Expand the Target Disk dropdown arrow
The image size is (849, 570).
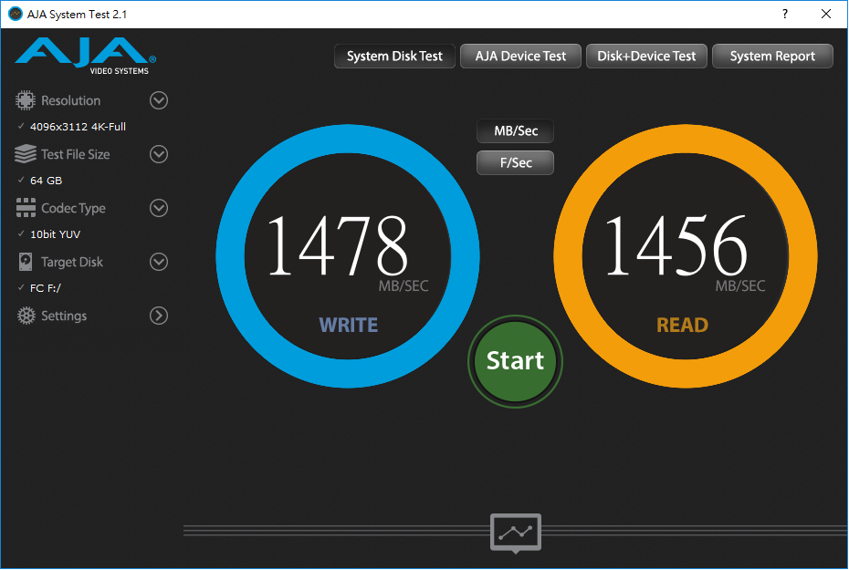click(159, 262)
